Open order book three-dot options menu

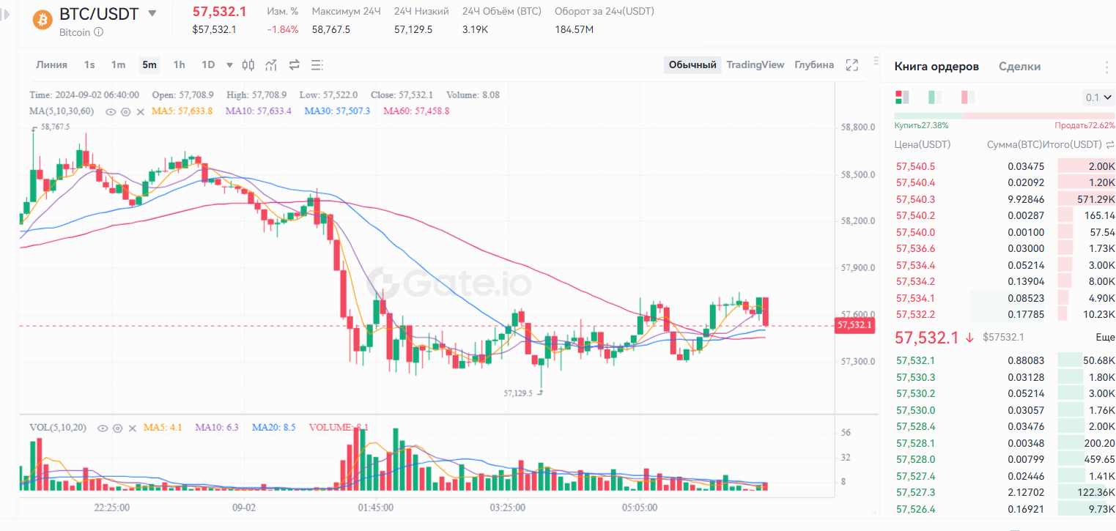(1106, 67)
